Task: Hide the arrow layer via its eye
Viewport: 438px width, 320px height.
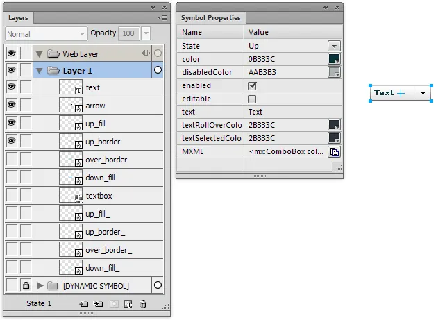Action: 11,106
